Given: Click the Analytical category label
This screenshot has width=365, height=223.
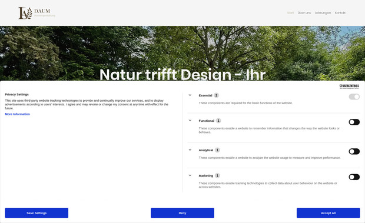Looking at the screenshot, I should point(206,150).
